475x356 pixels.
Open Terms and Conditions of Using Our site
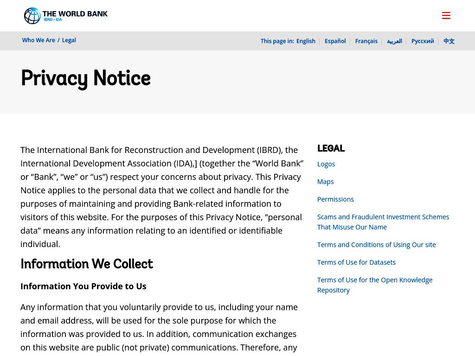pos(376,245)
